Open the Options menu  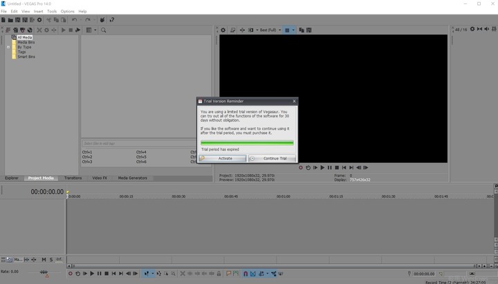pyautogui.click(x=67, y=11)
